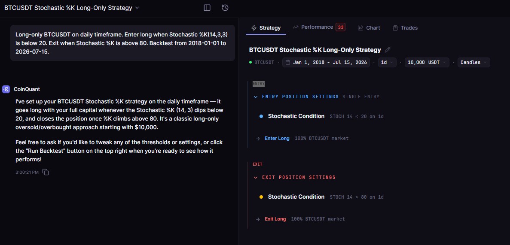Select the exit Stochastic Condition STOCH 14 > 80
This screenshot has width=510, height=245.
tap(322, 197)
